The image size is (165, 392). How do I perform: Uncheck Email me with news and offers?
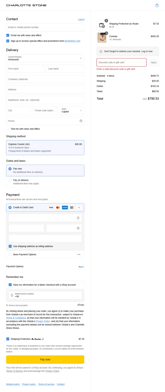8,35
